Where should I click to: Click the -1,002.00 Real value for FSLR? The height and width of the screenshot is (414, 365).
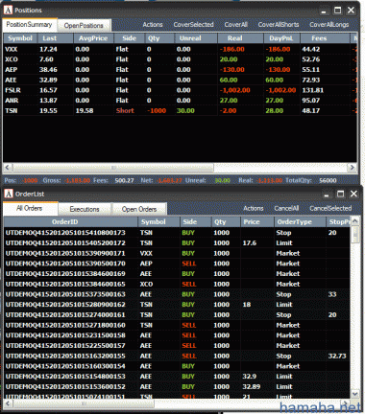(234, 90)
